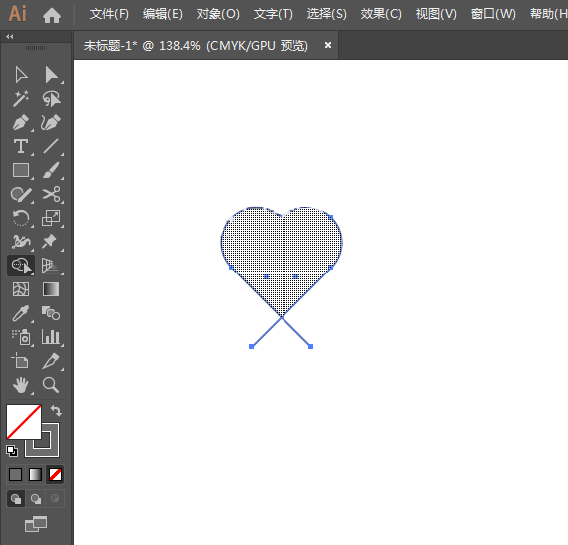568x545 pixels.
Task: Pick the Rotate tool
Action: coord(21,218)
